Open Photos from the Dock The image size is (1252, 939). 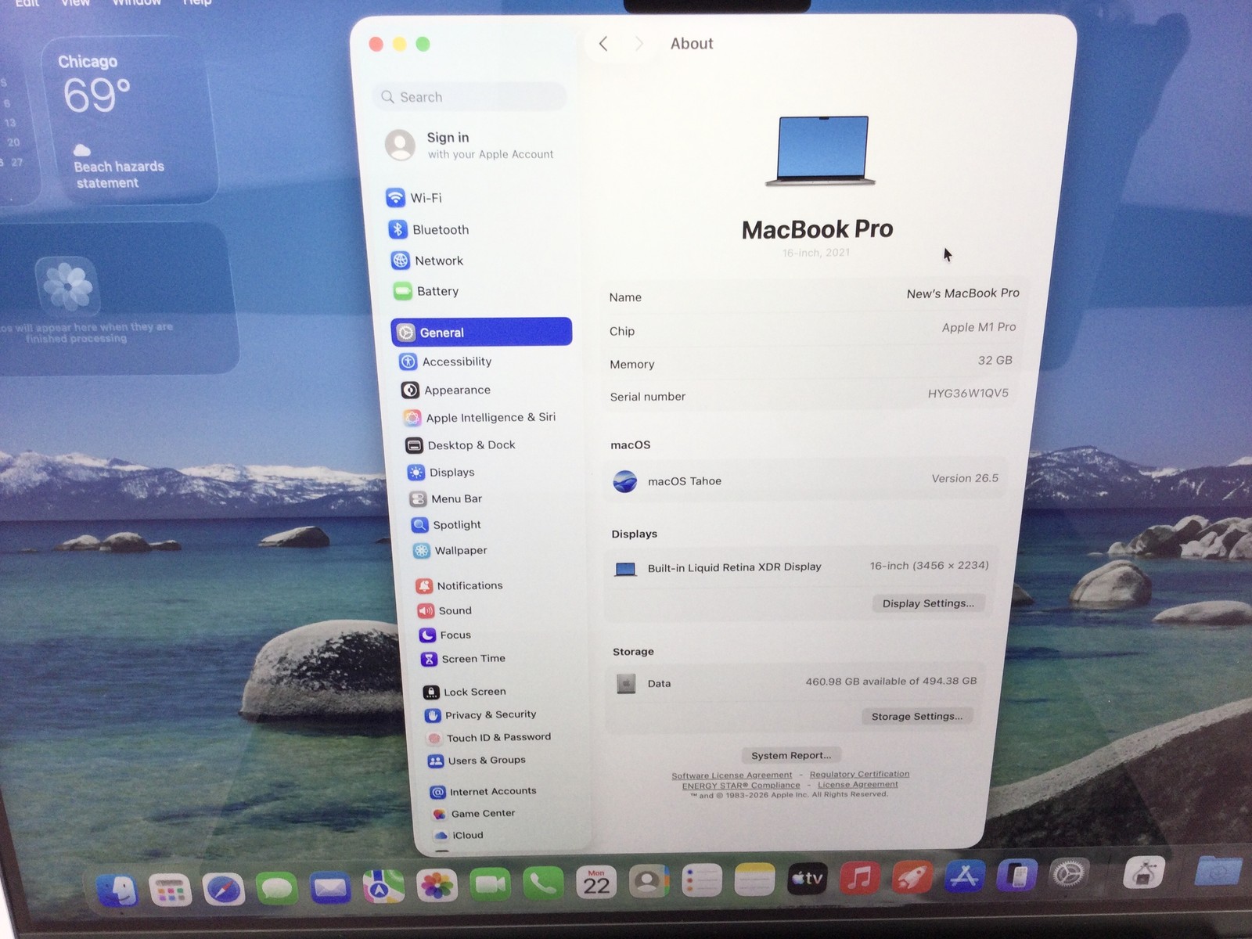click(437, 886)
